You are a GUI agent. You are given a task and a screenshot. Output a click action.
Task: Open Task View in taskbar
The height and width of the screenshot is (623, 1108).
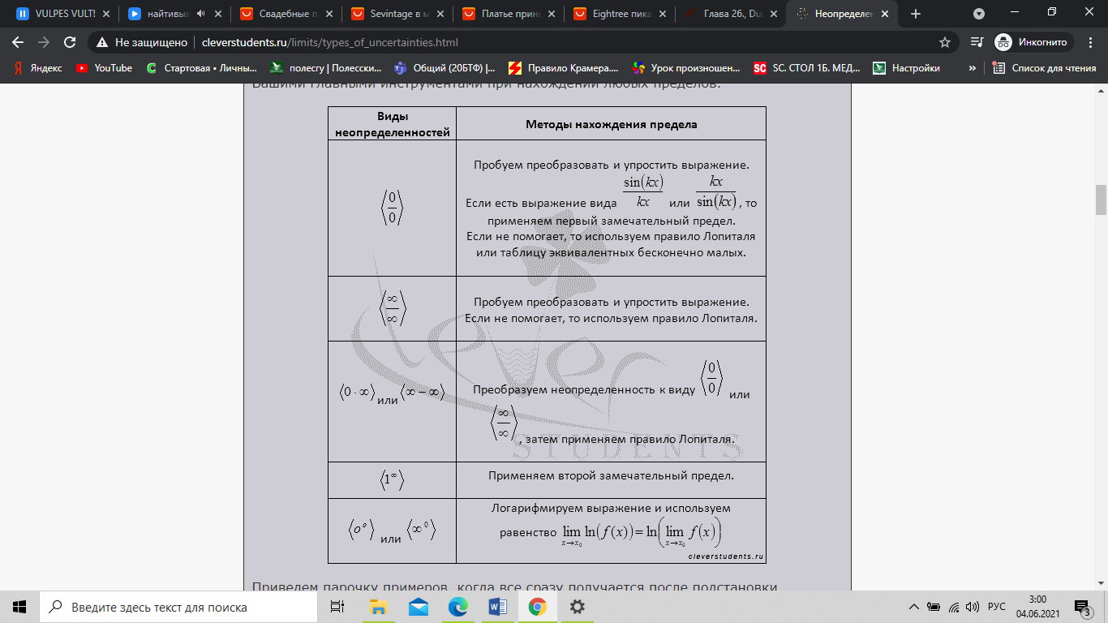[337, 607]
